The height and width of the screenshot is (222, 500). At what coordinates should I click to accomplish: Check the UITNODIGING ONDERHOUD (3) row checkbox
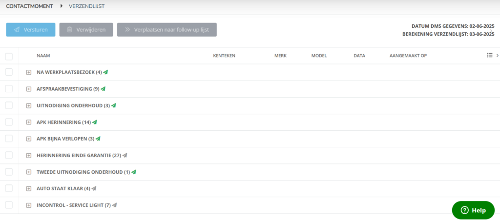pos(9,105)
